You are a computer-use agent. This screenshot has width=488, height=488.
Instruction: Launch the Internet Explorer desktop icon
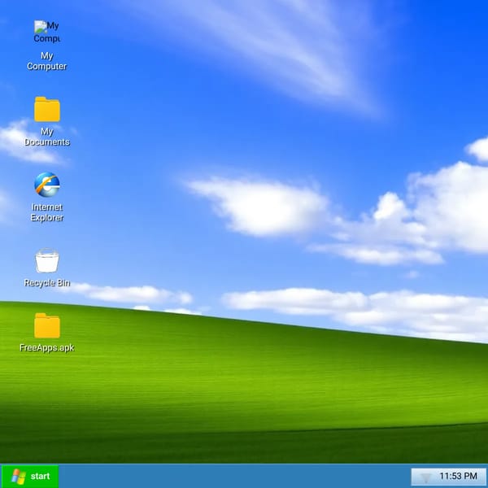click(47, 185)
